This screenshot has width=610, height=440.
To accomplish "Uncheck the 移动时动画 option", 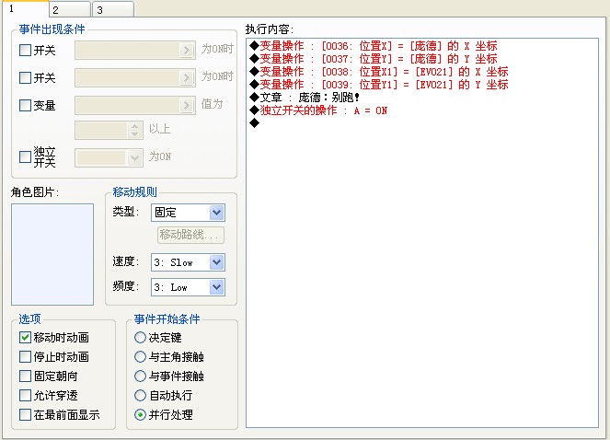I will point(25,337).
